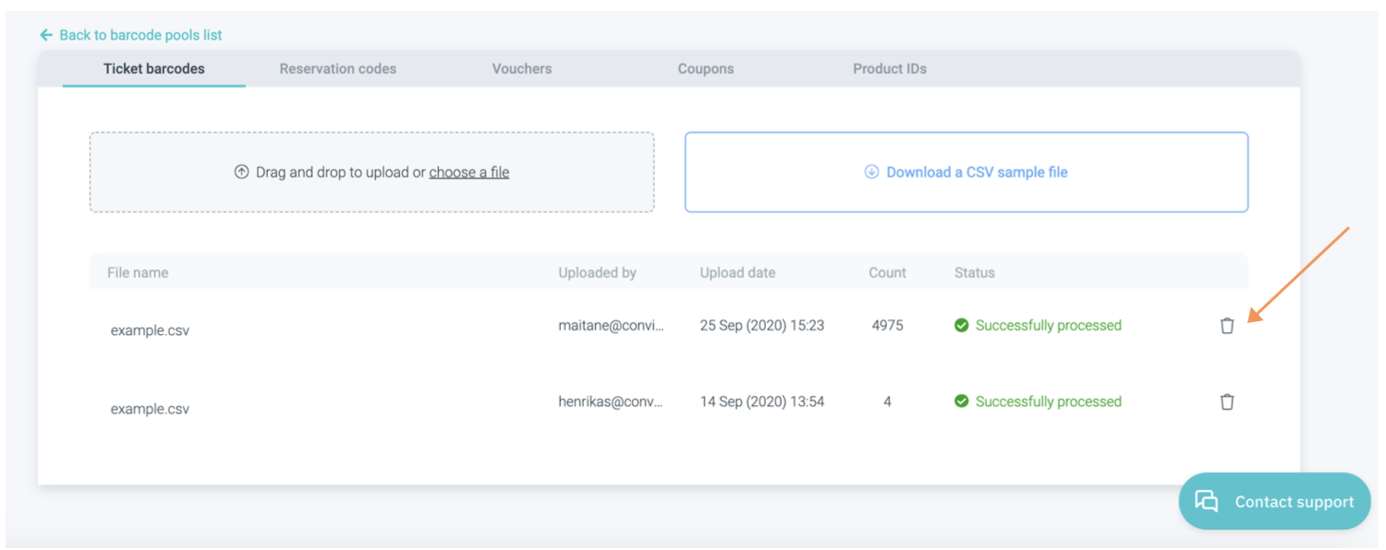
Task: Click the CSV download circle icon
Action: 871,172
